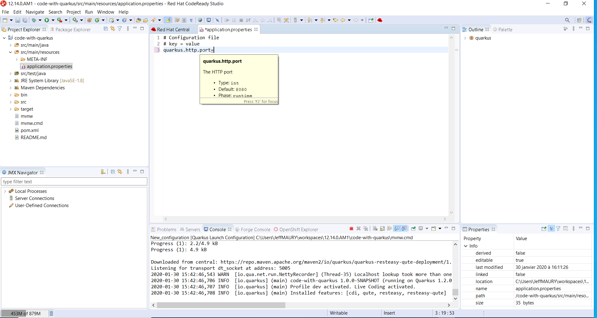
Task: Expand the src/main/java folder
Action: tap(11, 45)
